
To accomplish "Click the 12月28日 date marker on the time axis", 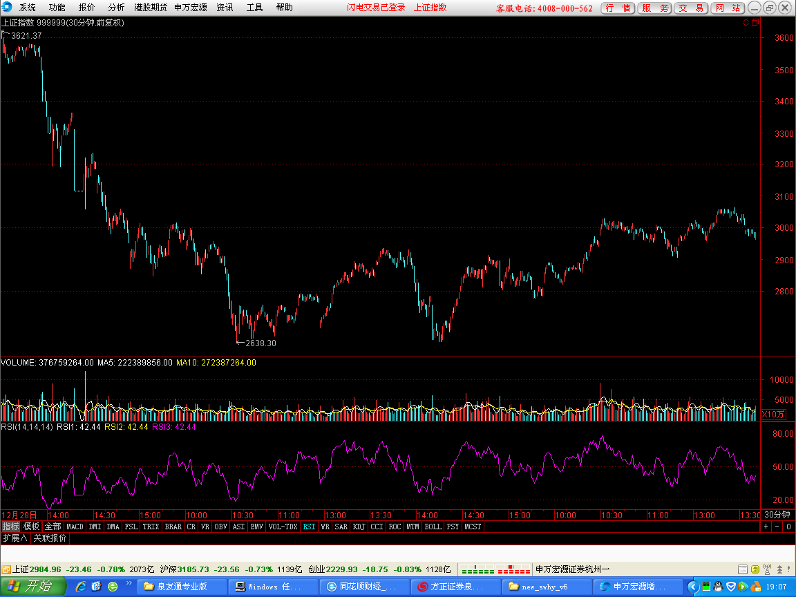I will 19,515.
